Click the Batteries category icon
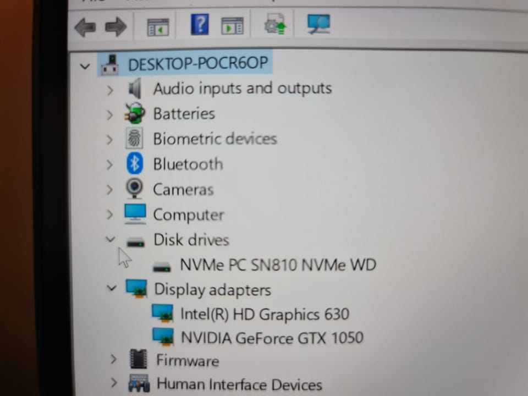 pyautogui.click(x=135, y=113)
